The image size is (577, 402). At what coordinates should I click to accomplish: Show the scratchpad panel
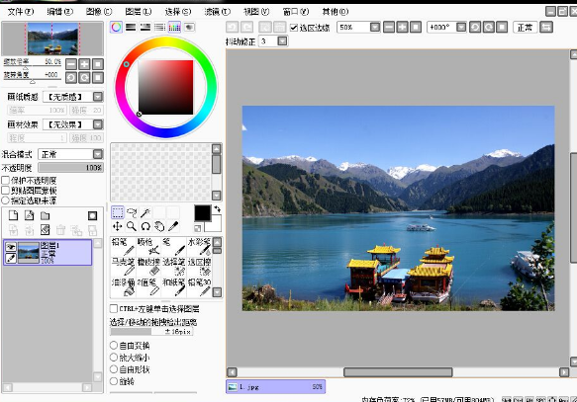189,28
